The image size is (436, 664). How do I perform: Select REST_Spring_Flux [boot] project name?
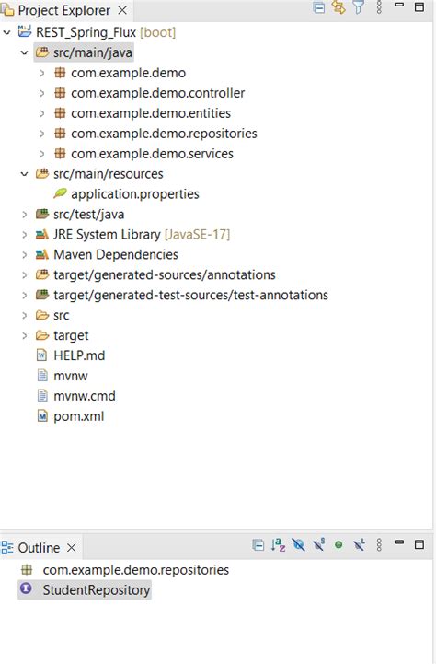(x=106, y=32)
